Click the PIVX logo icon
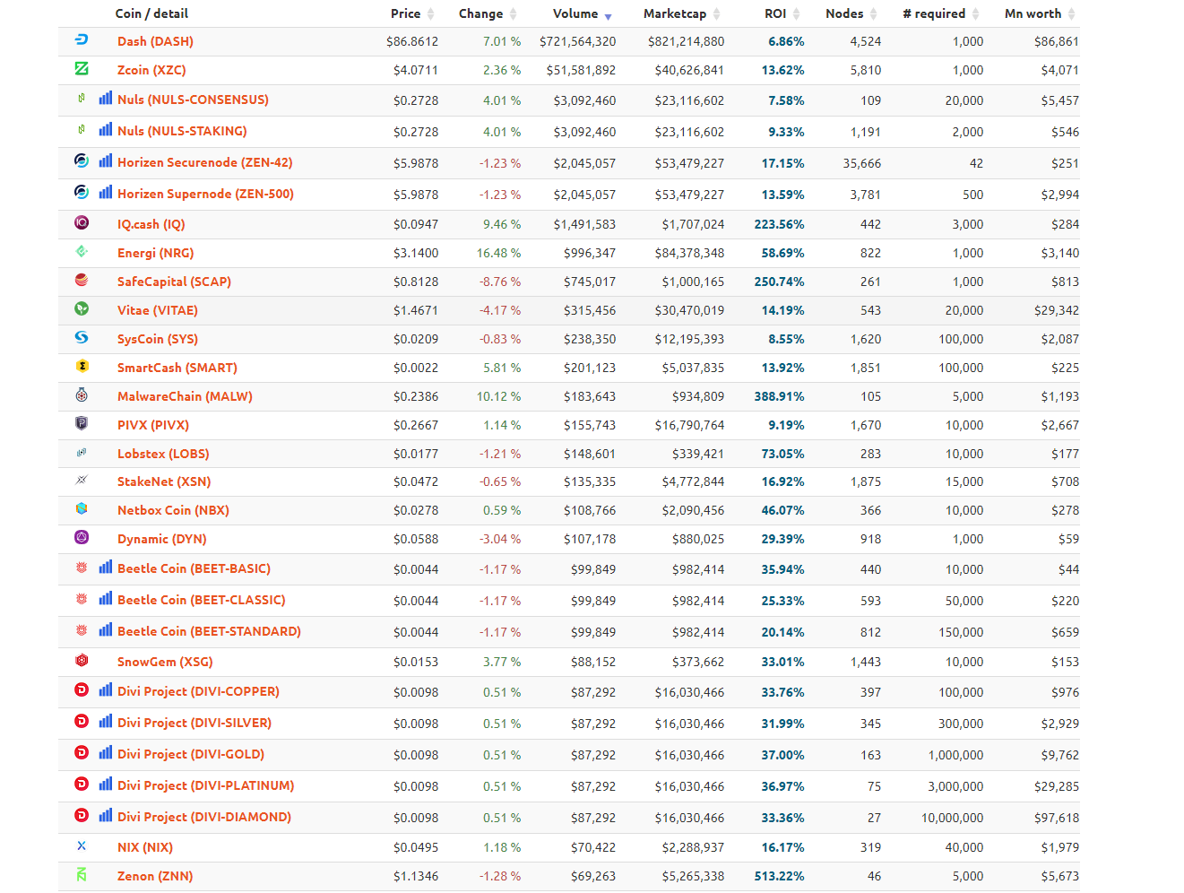Screen dimensions: 1184x893 (x=82, y=423)
